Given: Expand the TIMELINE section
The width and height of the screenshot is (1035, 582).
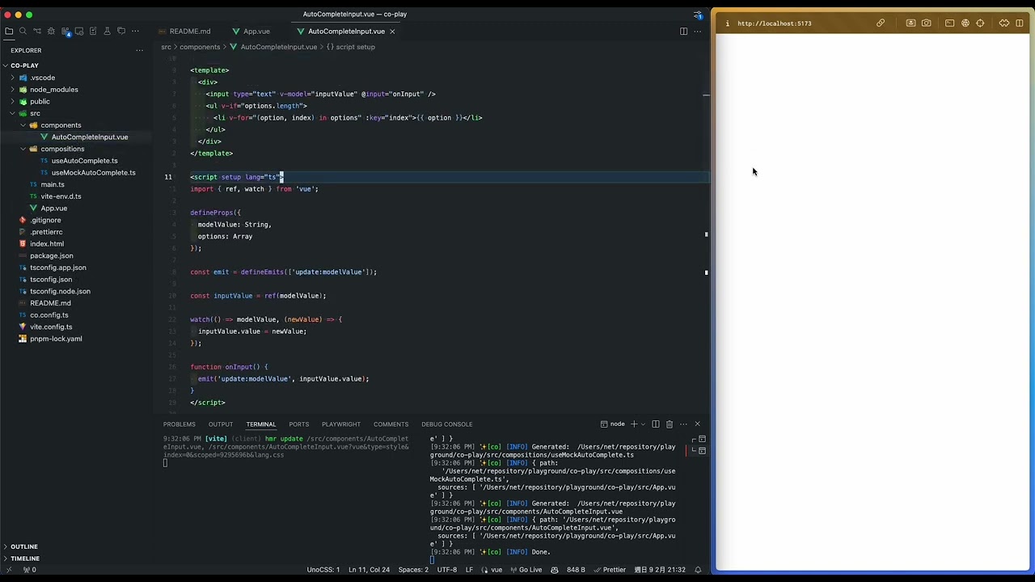Looking at the screenshot, I should coord(24,559).
